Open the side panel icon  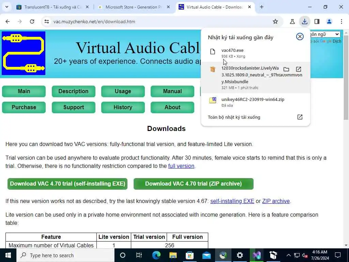(x=317, y=21)
